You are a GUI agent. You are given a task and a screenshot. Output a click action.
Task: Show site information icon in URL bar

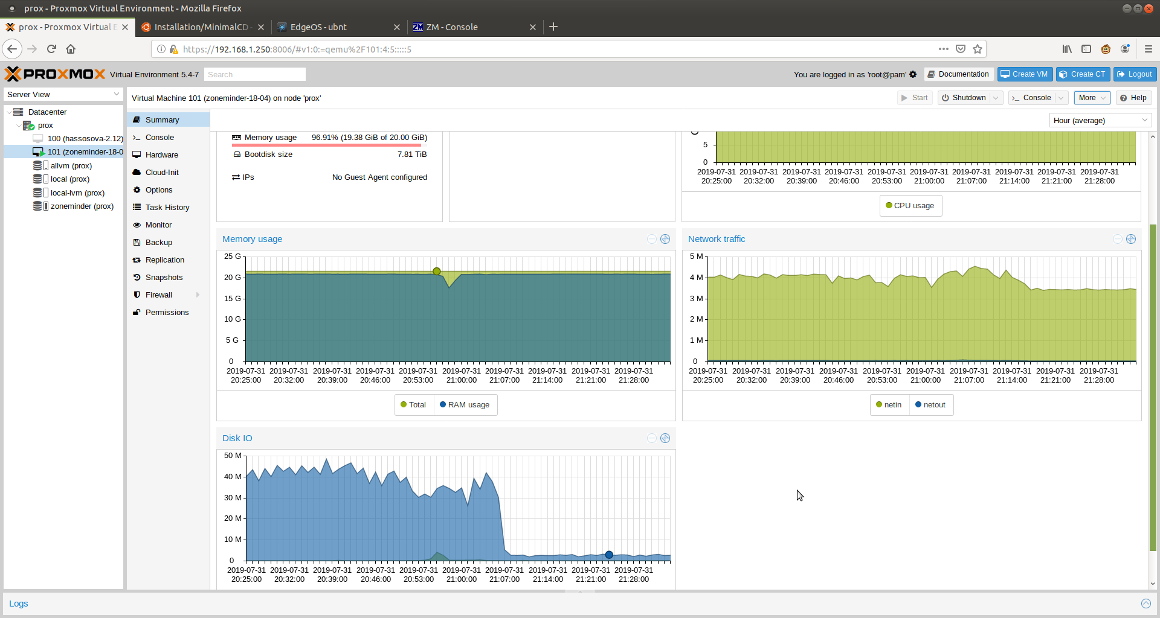coord(161,49)
